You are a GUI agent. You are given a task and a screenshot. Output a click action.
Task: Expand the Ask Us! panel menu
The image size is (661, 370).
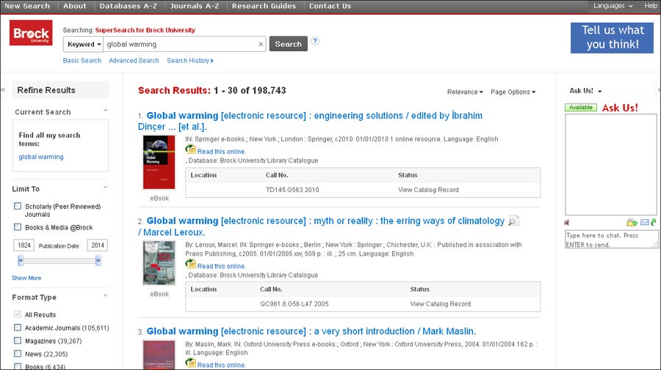pyautogui.click(x=585, y=91)
